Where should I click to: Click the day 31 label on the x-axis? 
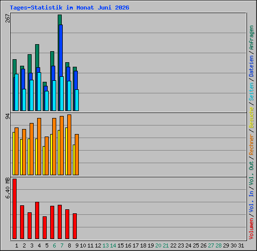click(241, 245)
